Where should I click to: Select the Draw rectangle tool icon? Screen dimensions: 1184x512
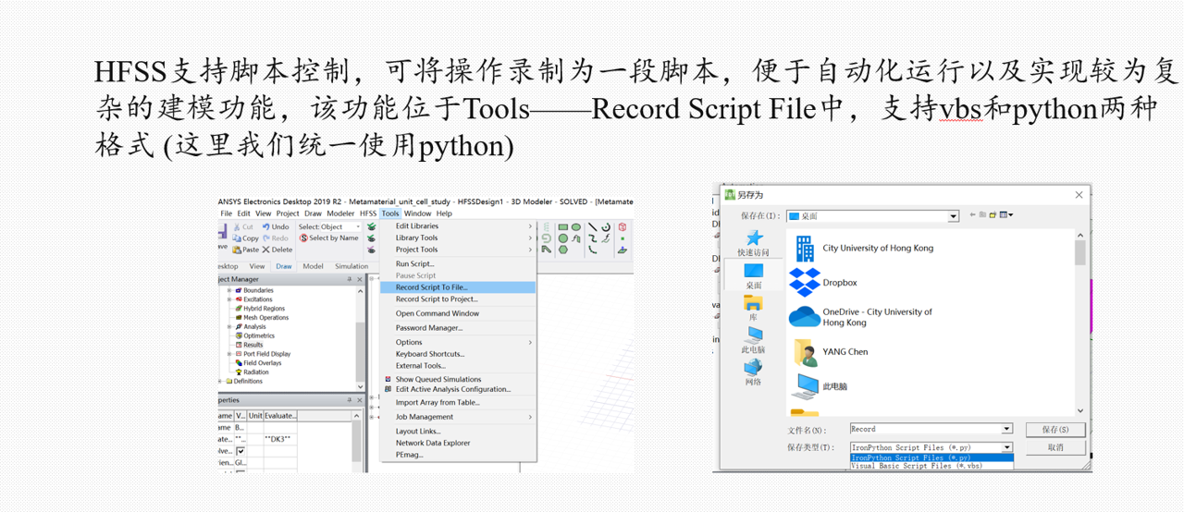click(563, 227)
